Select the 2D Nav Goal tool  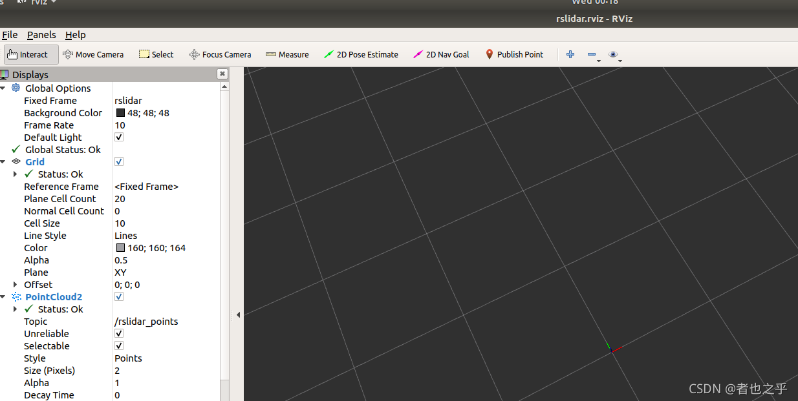pyautogui.click(x=441, y=55)
